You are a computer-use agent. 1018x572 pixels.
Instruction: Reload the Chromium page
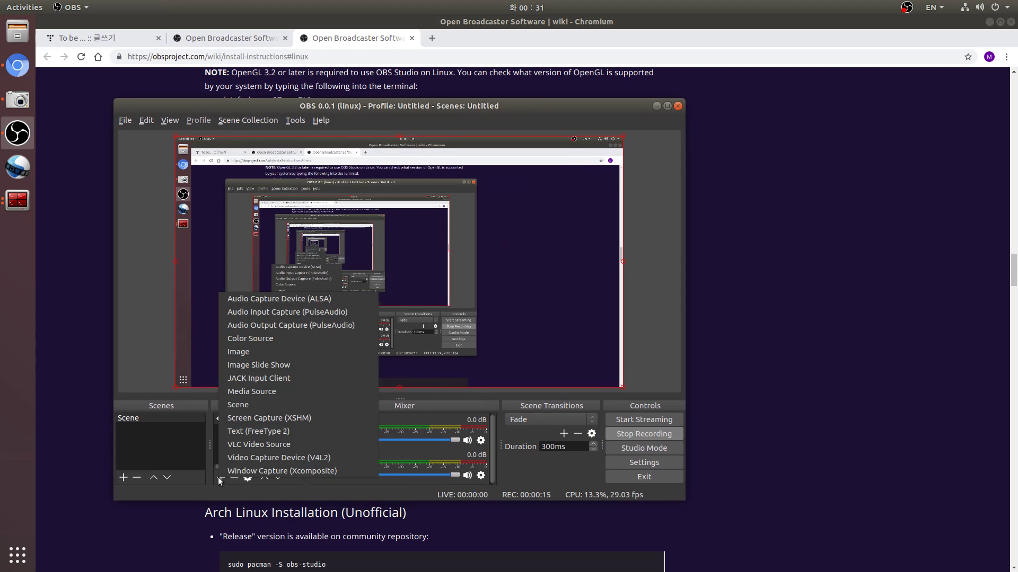pos(81,57)
